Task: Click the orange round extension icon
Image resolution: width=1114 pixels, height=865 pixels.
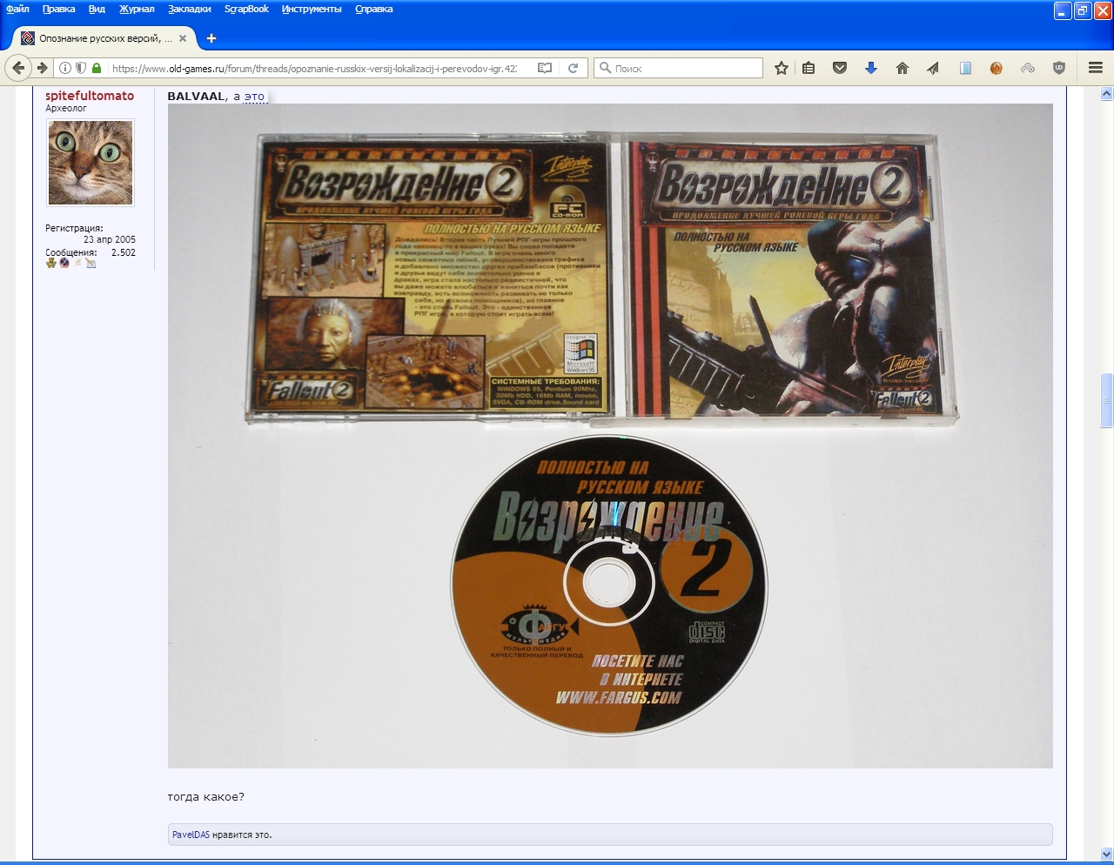Action: coord(997,68)
